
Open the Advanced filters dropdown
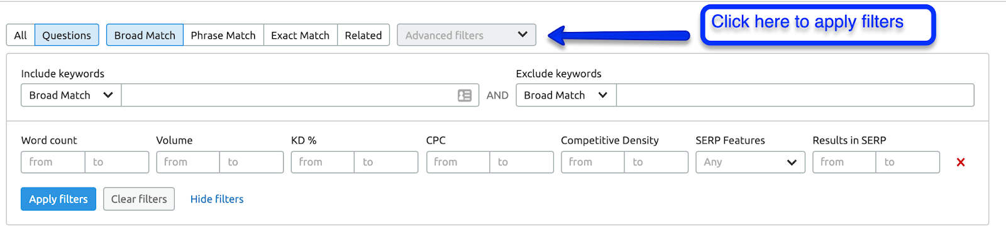pos(467,35)
